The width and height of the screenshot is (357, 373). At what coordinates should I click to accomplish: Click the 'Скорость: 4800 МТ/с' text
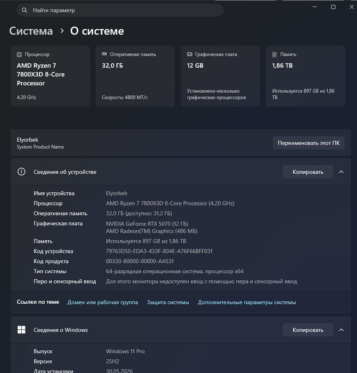point(124,97)
